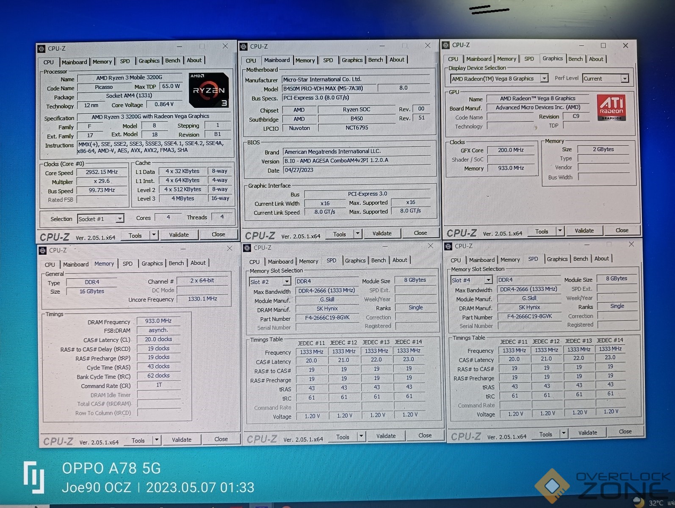Switch to the Bench tab in the processor window
This screenshot has width=675, height=508.
coord(172,61)
